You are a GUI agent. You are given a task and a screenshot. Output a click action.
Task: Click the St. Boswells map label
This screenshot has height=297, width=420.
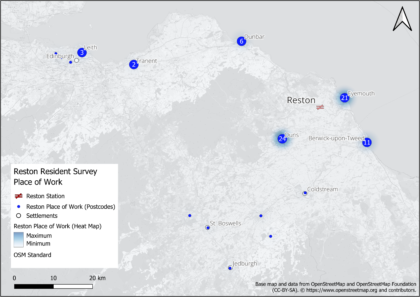click(225, 223)
